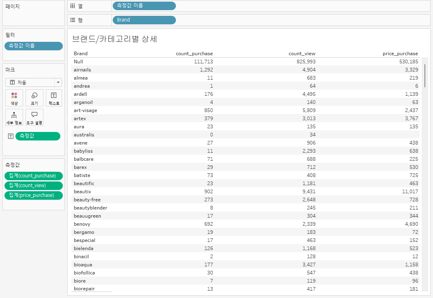The width and height of the screenshot is (433, 298).
Task: Select the beautific brand row label
Action: [x=84, y=184]
